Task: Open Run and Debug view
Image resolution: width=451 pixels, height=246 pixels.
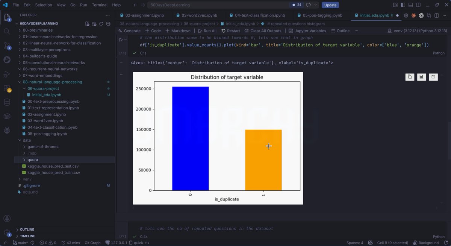Action: (x=7, y=74)
